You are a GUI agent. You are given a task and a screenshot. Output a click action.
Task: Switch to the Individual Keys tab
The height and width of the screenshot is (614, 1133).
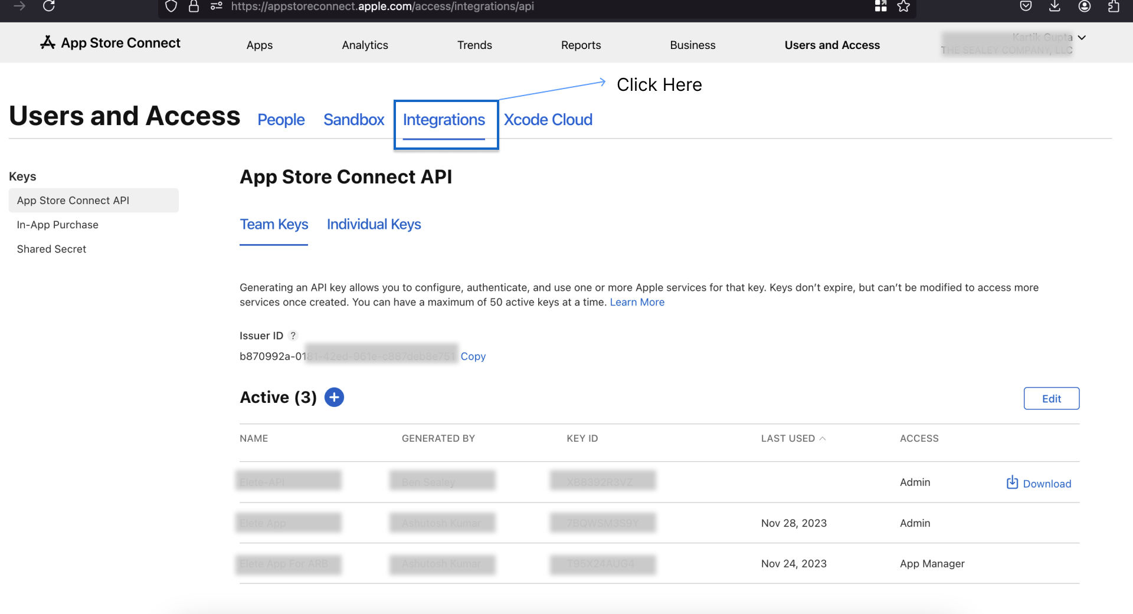(x=374, y=225)
